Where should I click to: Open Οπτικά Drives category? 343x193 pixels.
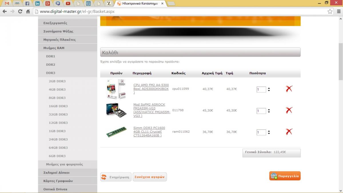(67, 189)
